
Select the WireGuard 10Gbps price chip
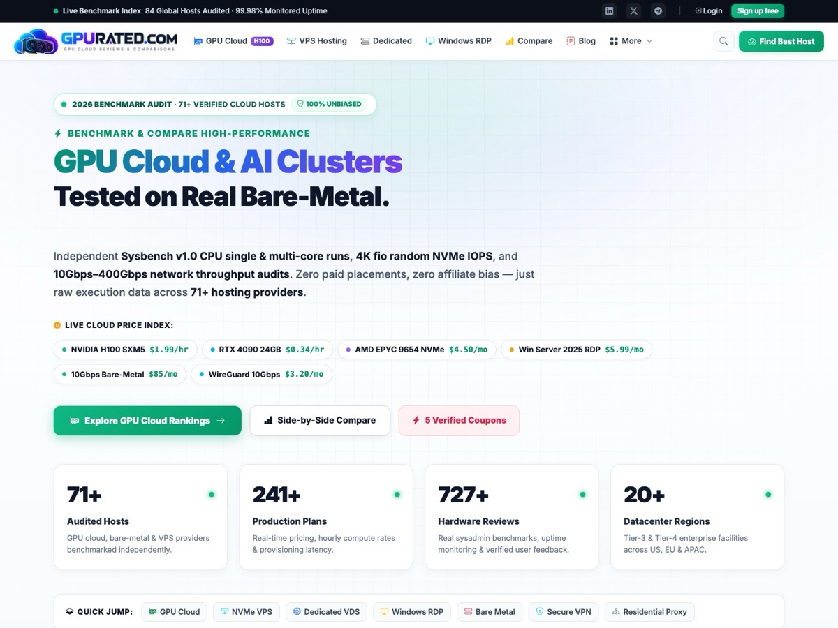[261, 375]
